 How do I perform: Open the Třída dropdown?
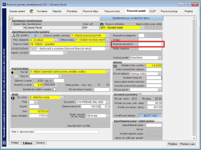pyautogui.click(x=36, y=102)
